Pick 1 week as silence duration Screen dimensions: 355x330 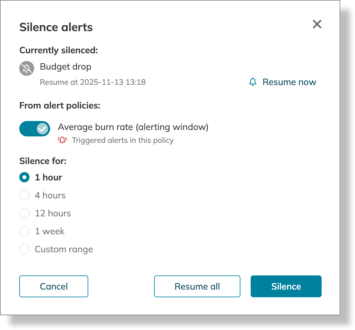(24, 231)
